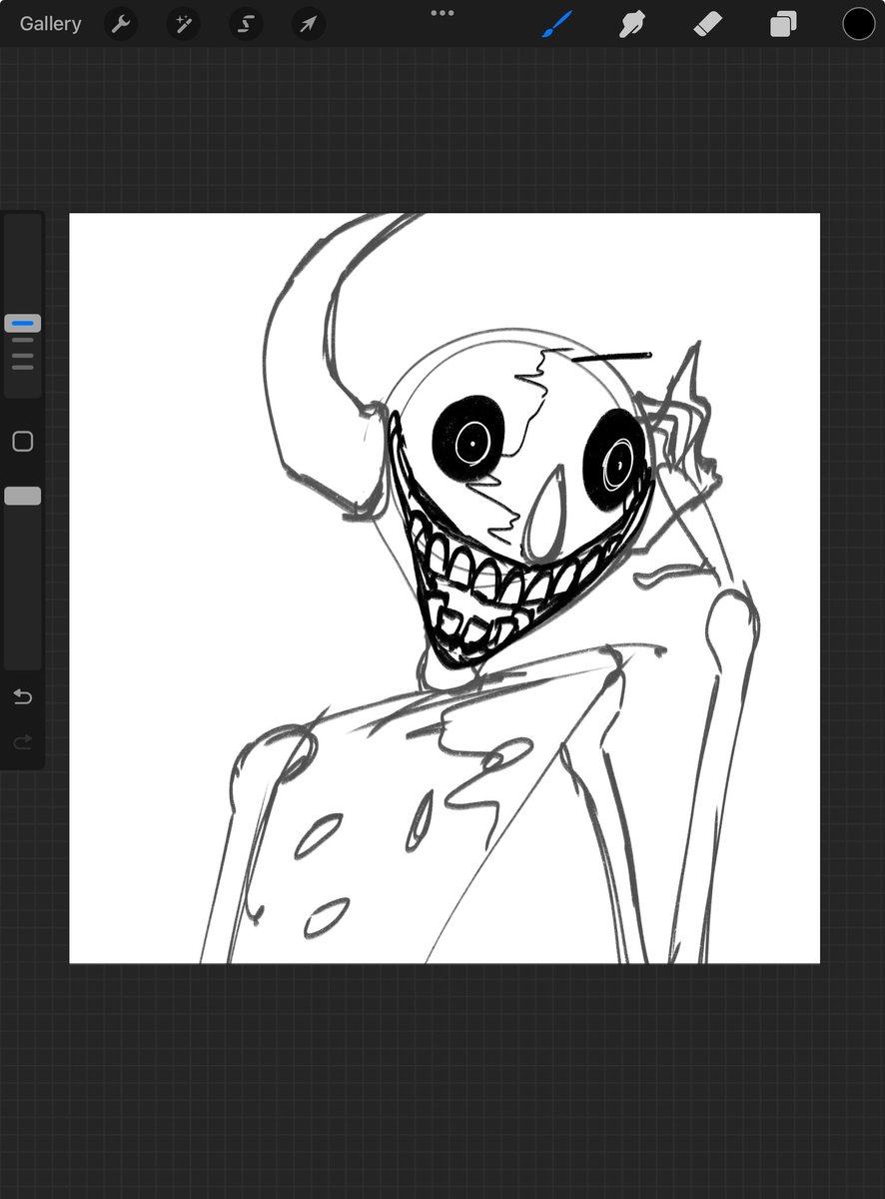
Task: Open the active color swatch
Action: click(x=858, y=24)
